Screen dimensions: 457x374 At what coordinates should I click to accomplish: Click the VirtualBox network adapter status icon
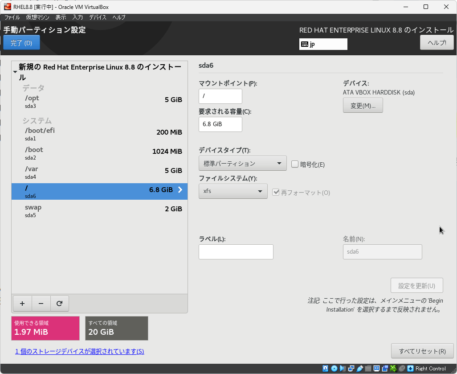pos(351,369)
